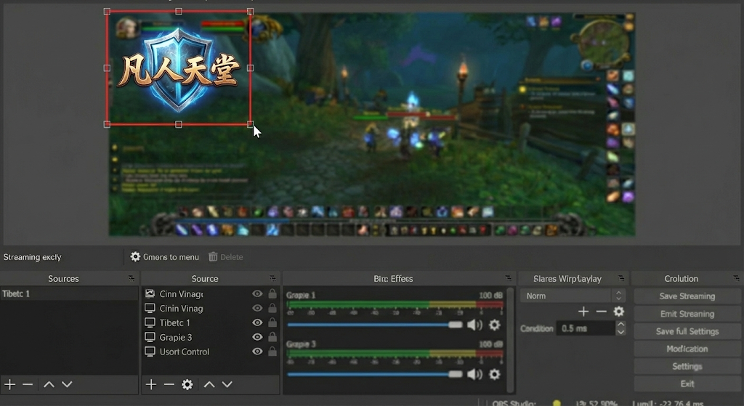
Task: Open the transition gear icon under the Norm dropdown
Action: pos(619,312)
